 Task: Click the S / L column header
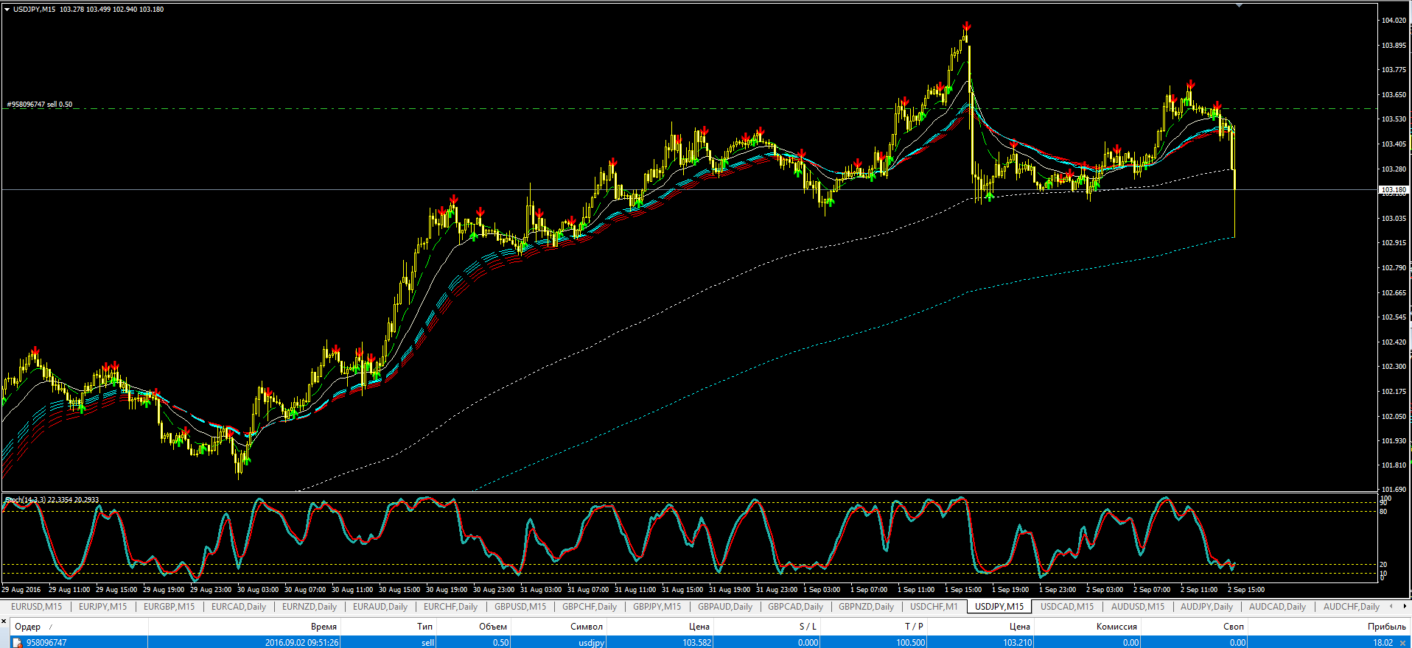click(x=766, y=627)
